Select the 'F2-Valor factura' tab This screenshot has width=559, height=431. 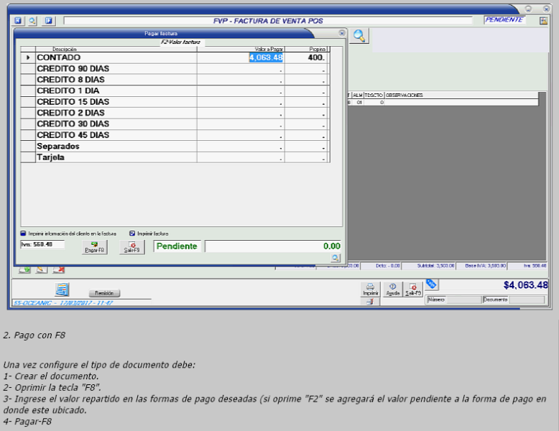(180, 42)
